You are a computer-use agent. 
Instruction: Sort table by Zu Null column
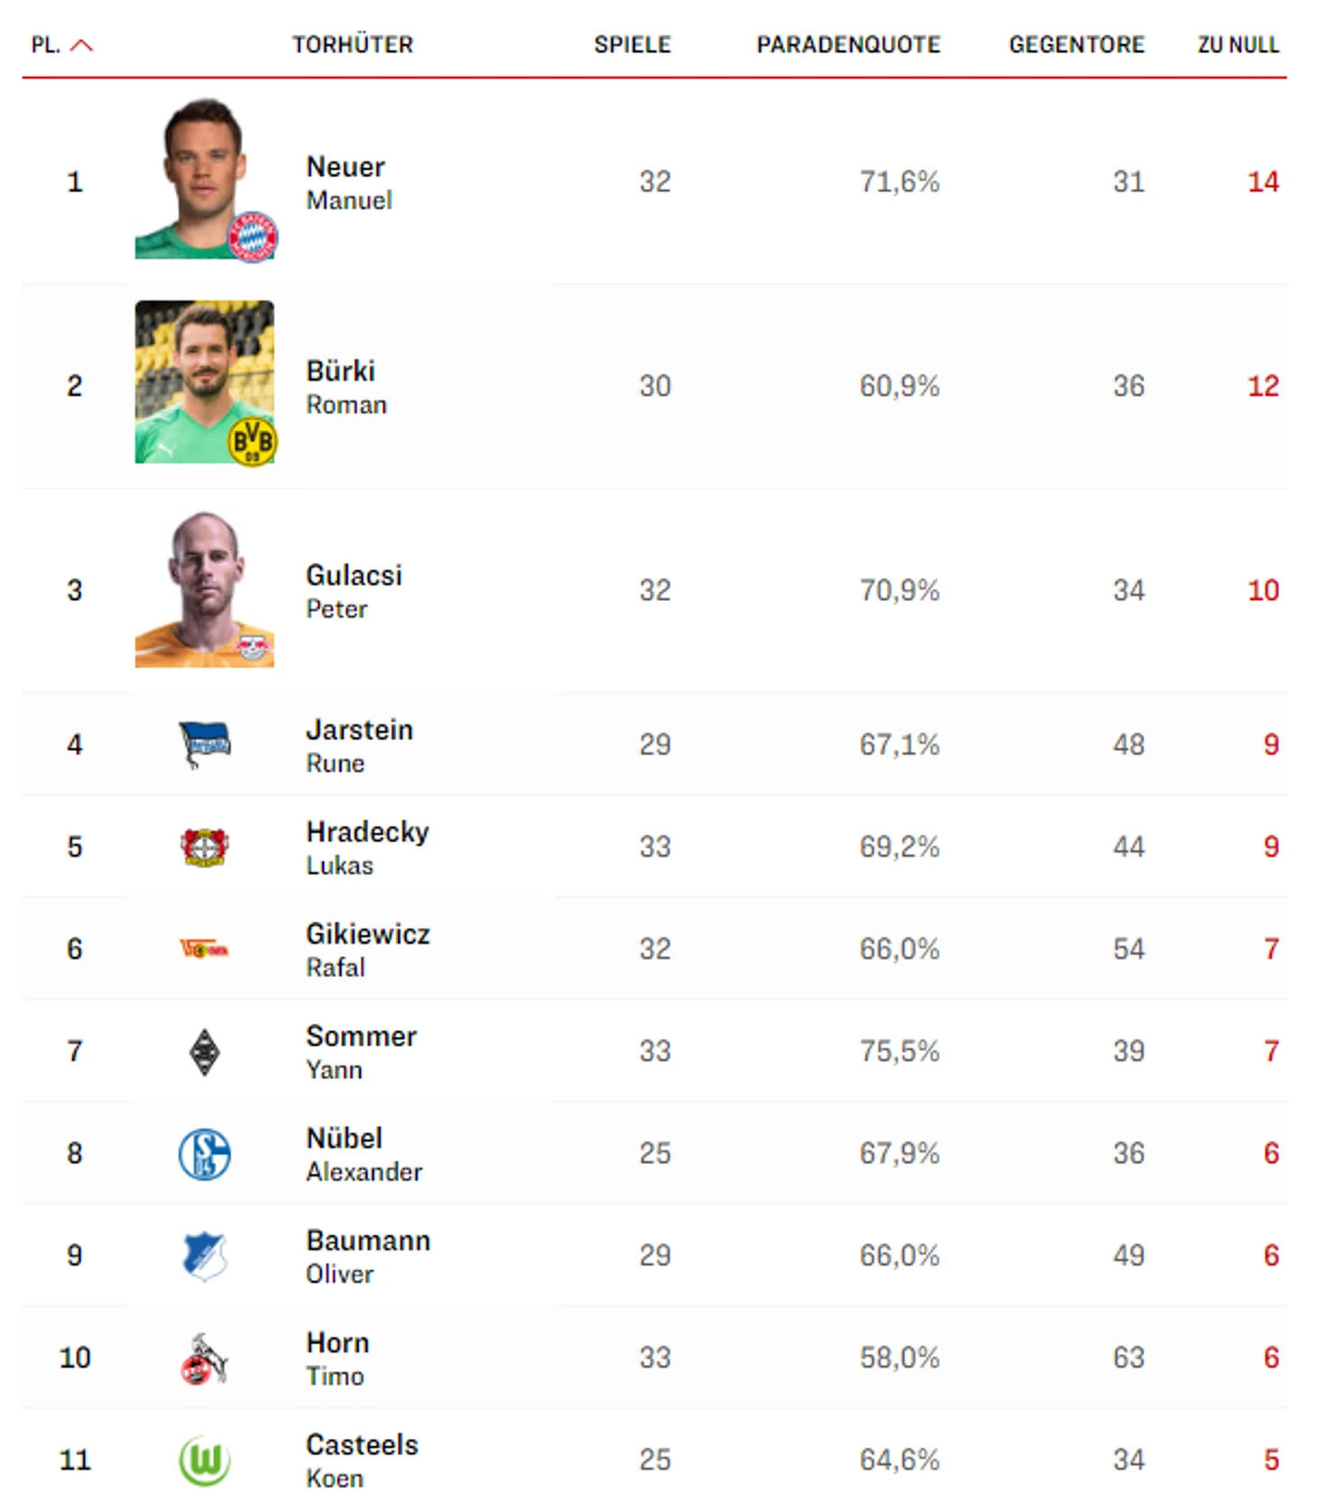[1238, 44]
